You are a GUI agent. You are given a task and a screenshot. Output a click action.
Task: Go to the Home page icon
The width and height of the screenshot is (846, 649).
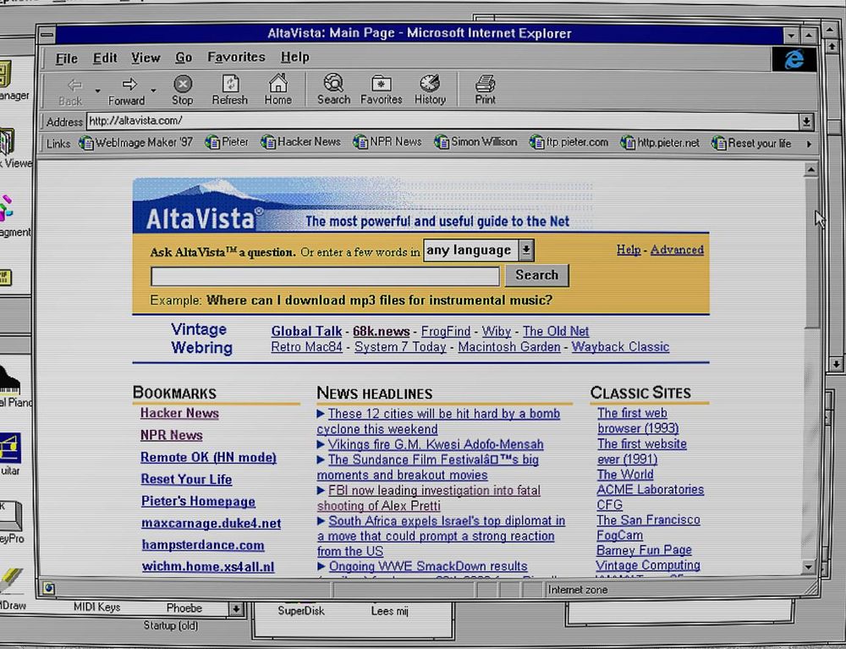click(277, 90)
